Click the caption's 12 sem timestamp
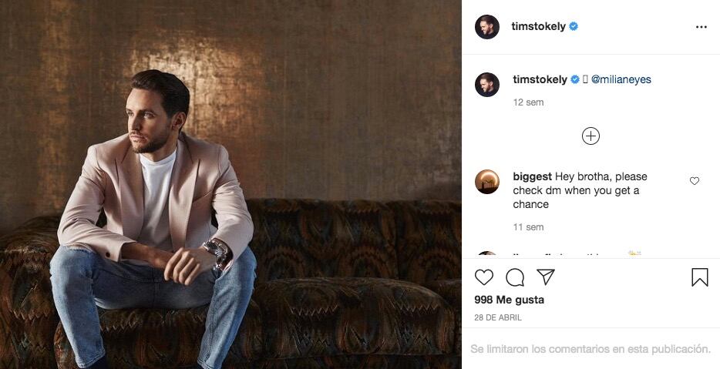The image size is (720, 369). [528, 102]
